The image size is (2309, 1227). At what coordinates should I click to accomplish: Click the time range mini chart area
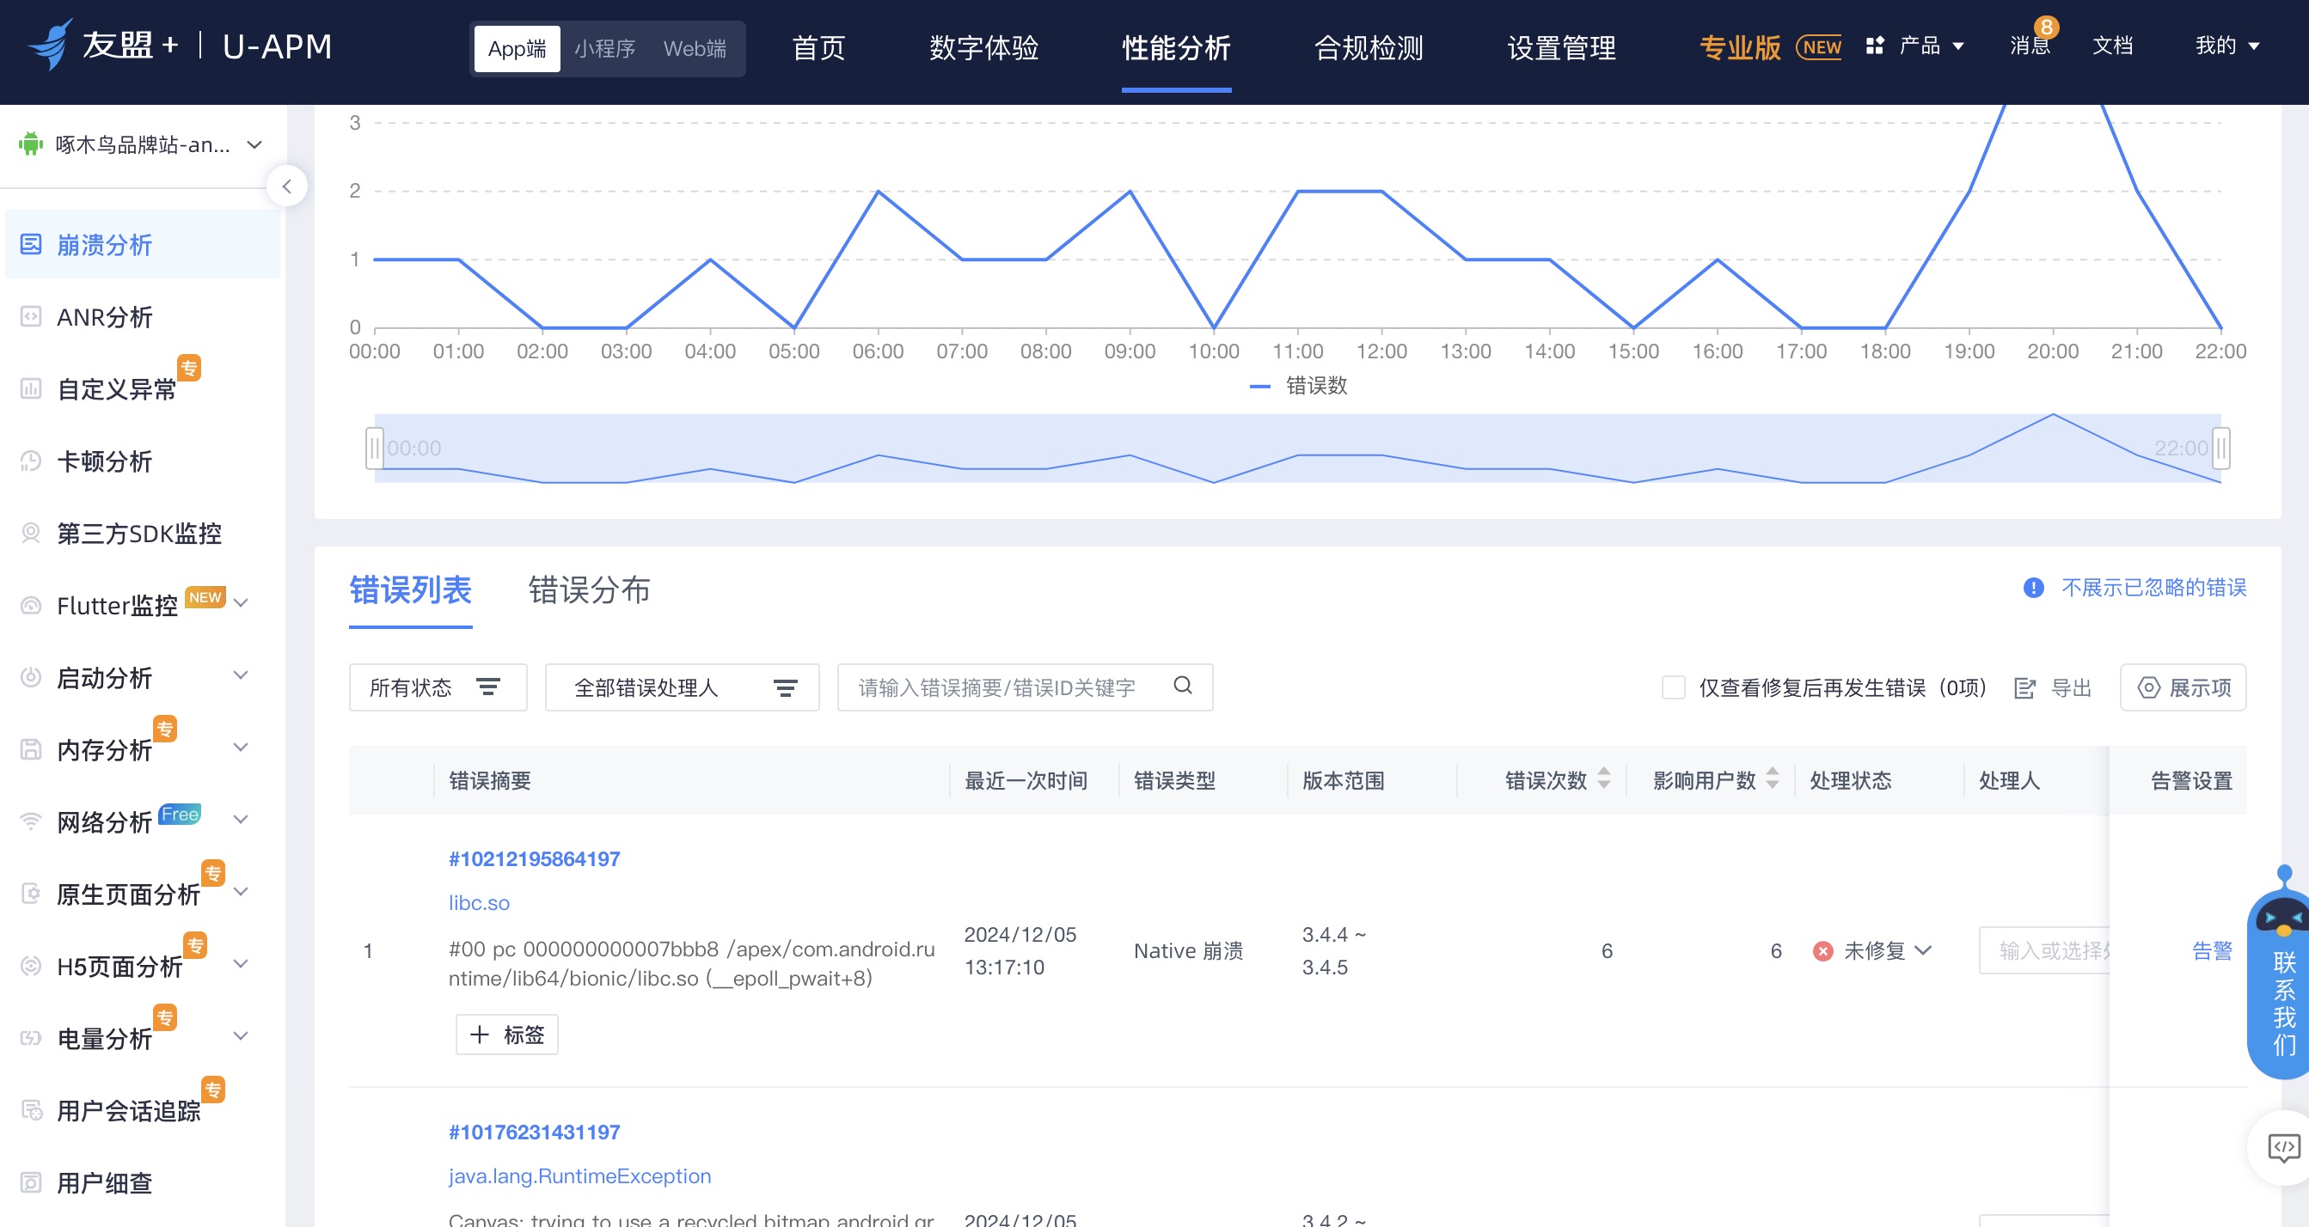[1297, 448]
